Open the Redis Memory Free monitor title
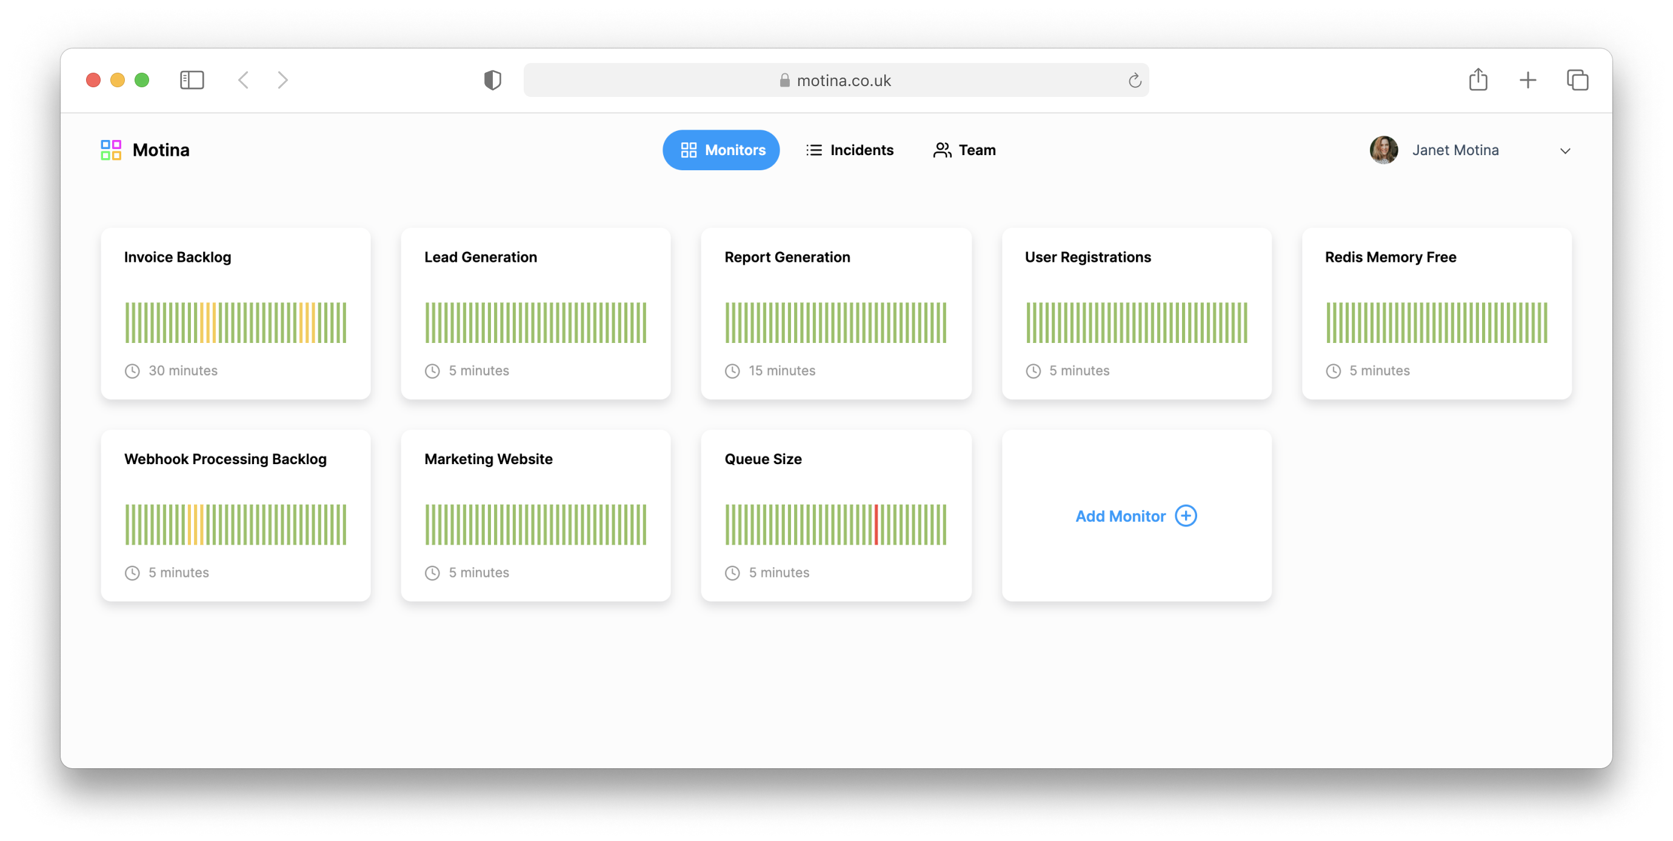Screen dimensions: 1673x841 [1391, 257]
